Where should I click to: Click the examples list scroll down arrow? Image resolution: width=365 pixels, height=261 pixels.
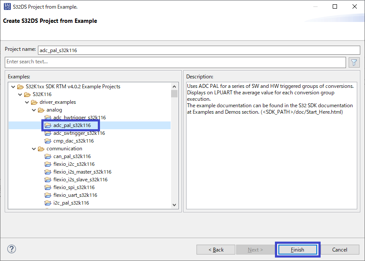coord(174,205)
